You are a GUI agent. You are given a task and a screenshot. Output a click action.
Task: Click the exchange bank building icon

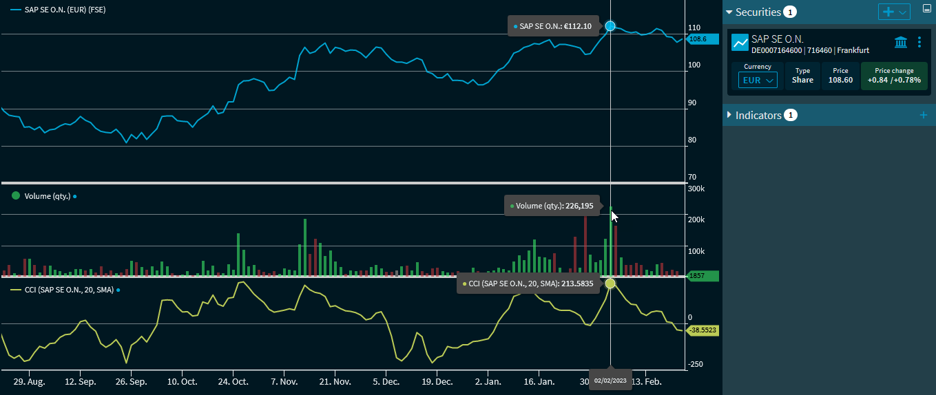pyautogui.click(x=900, y=43)
